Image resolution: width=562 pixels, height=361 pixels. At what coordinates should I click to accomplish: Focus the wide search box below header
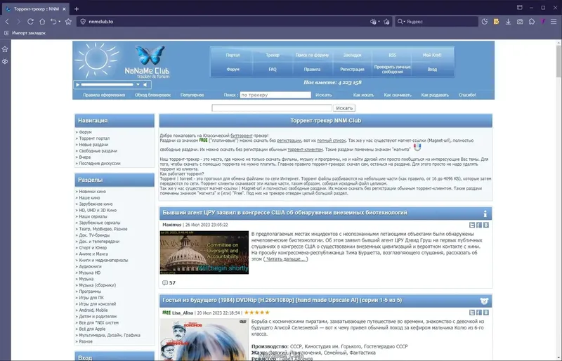[272, 108]
